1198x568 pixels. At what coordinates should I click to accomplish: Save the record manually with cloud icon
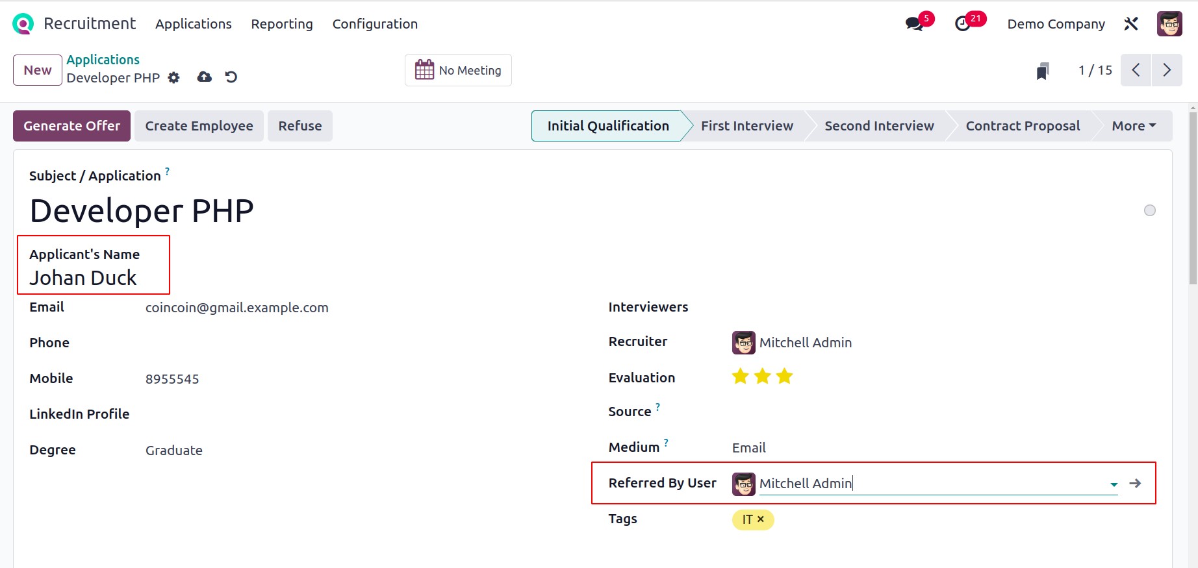[205, 77]
